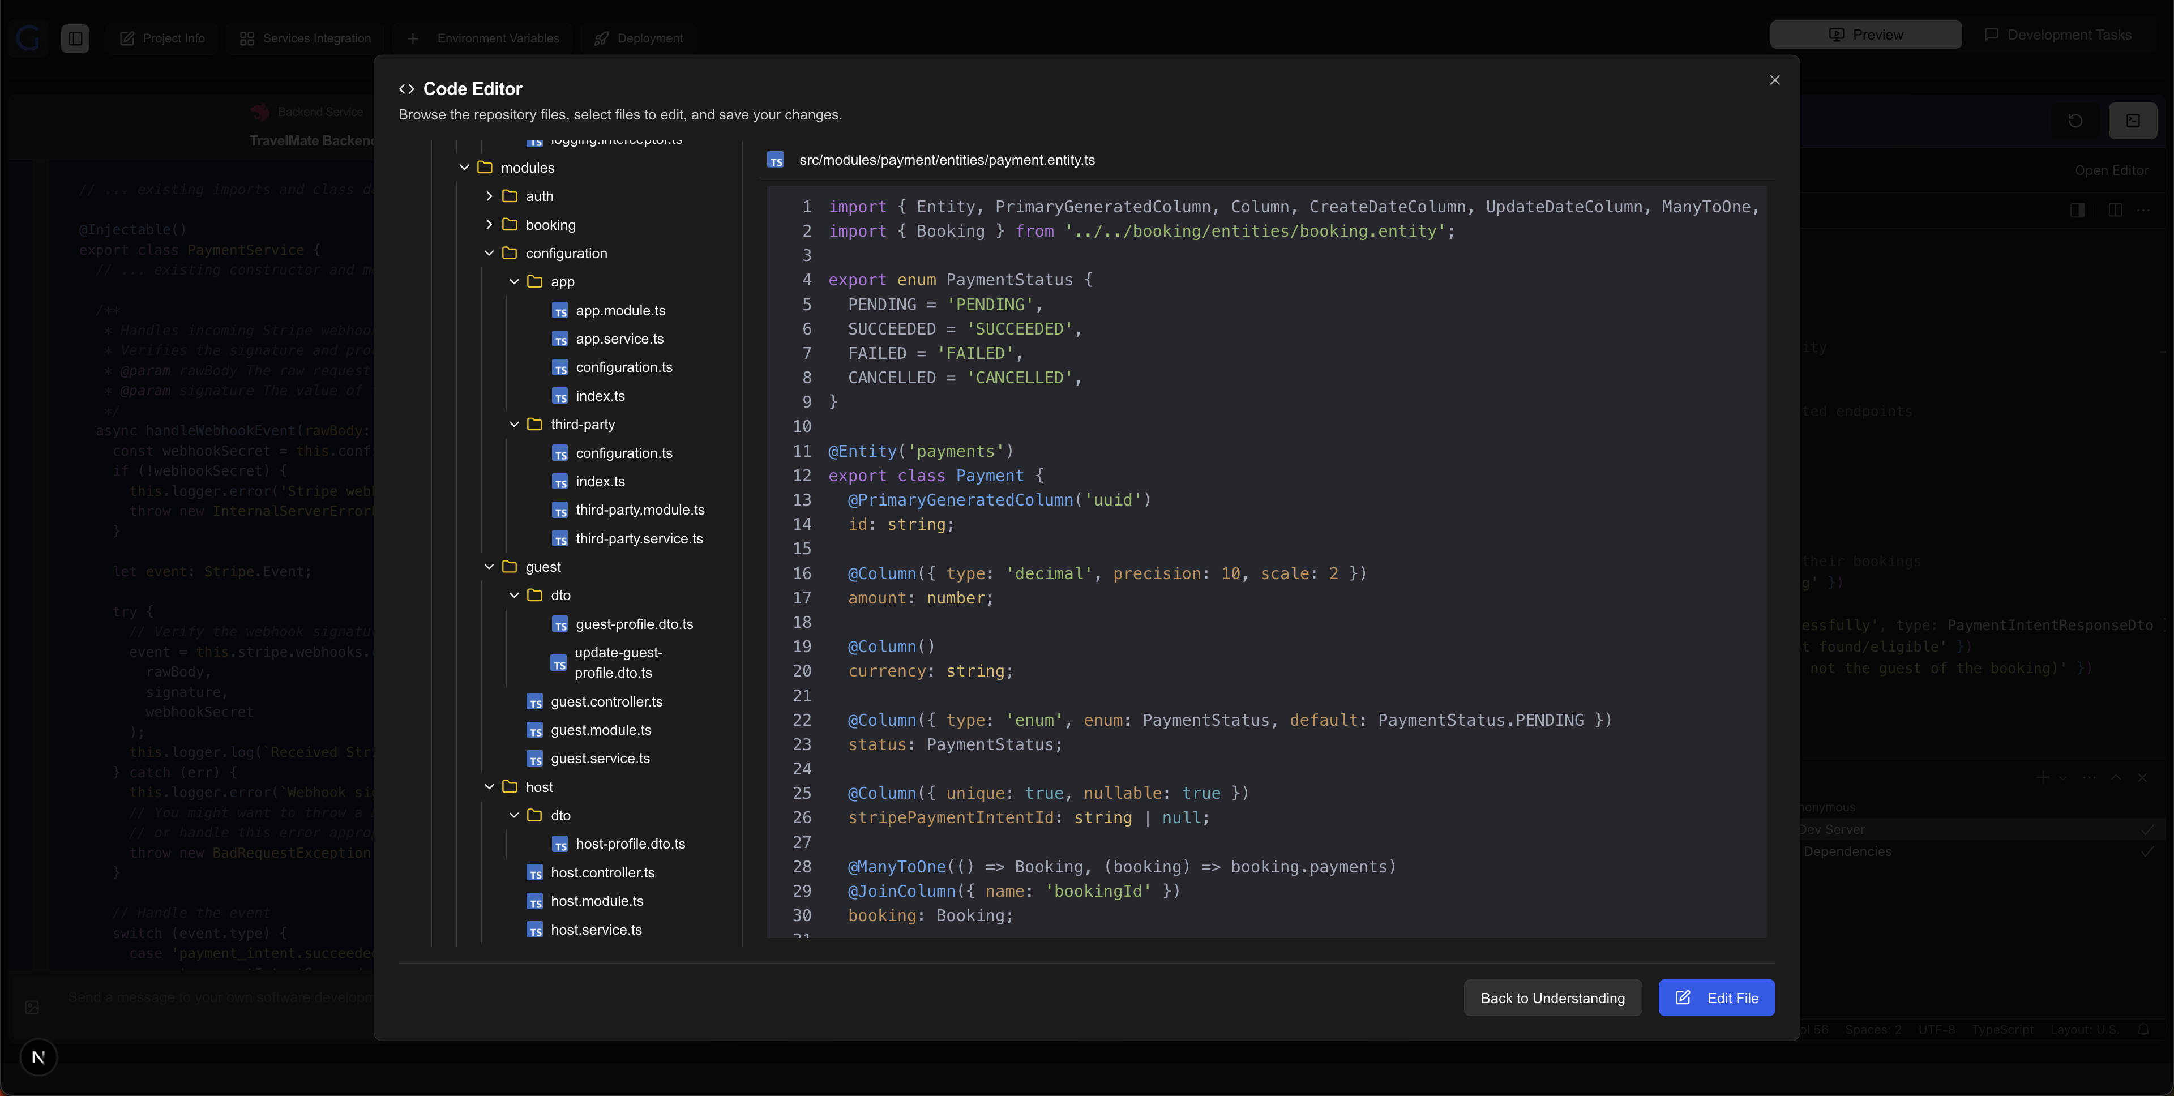This screenshot has width=2174, height=1096.
Task: Open the Deployment tab
Action: pos(638,38)
